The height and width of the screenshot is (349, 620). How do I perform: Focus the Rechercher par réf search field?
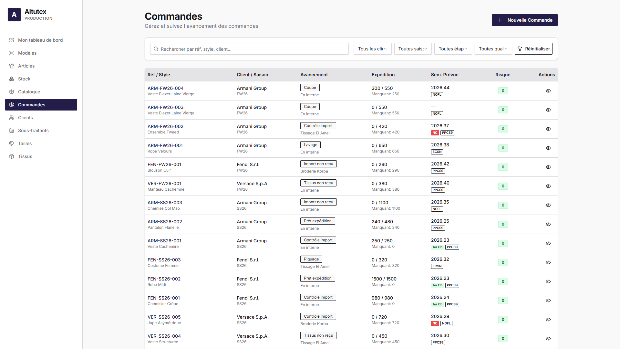pyautogui.click(x=249, y=49)
